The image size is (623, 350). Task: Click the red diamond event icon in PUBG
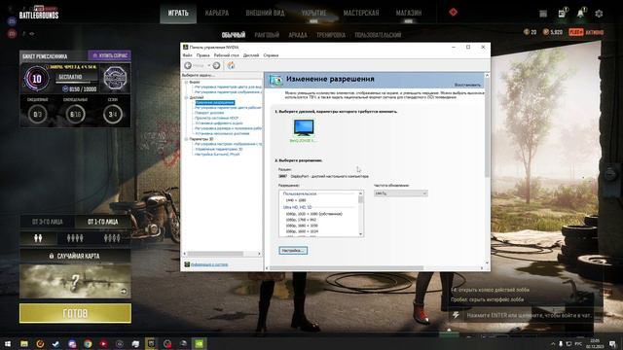point(453,13)
